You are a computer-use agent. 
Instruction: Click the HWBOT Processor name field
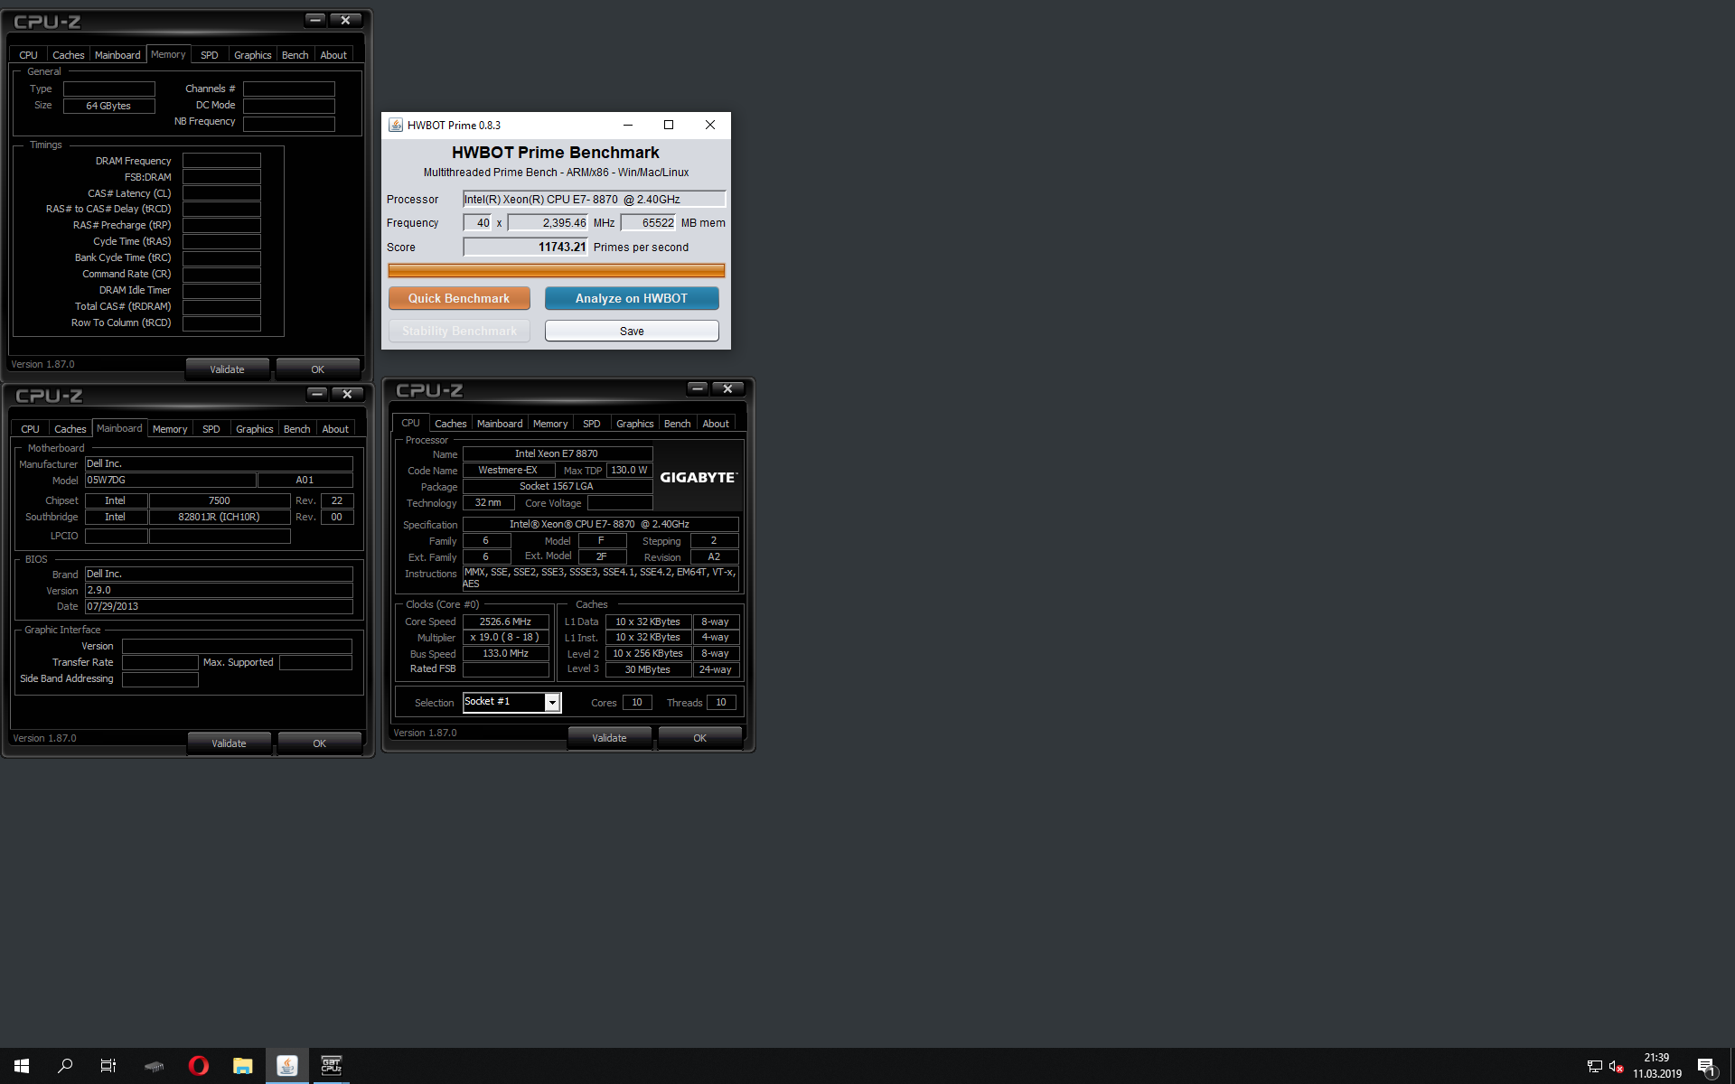595,200
